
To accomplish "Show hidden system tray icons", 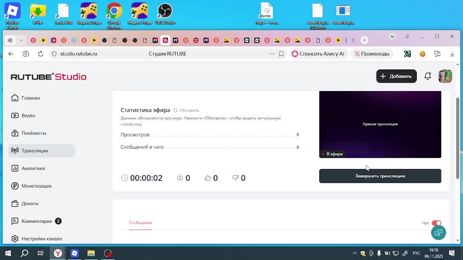I will [x=354, y=253].
